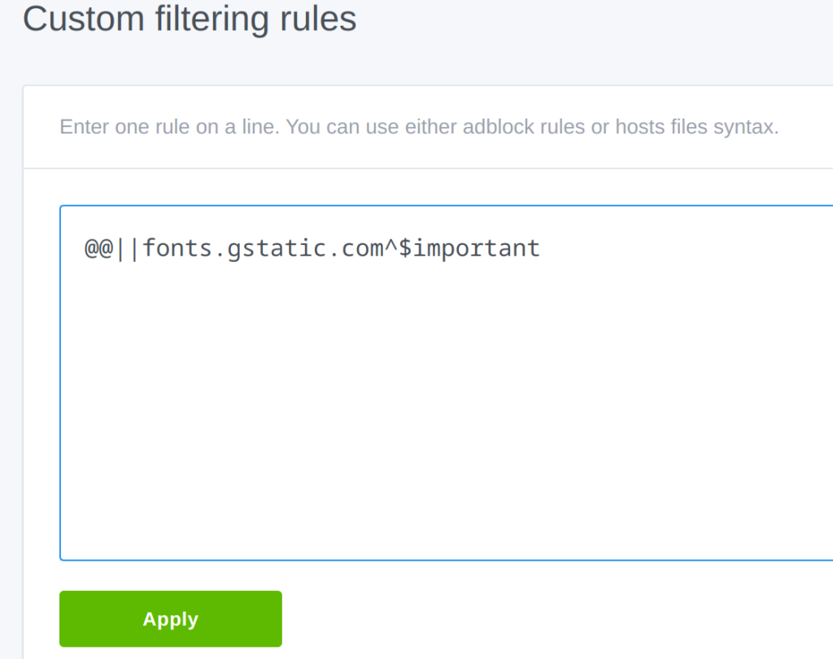Click the white card space right of Apply
833x659 pixels.
[529, 619]
